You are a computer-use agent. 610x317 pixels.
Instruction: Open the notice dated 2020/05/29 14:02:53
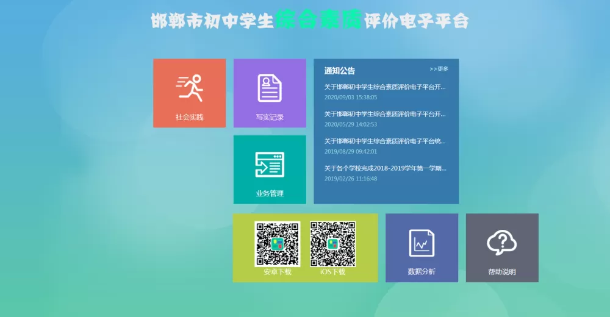point(385,115)
